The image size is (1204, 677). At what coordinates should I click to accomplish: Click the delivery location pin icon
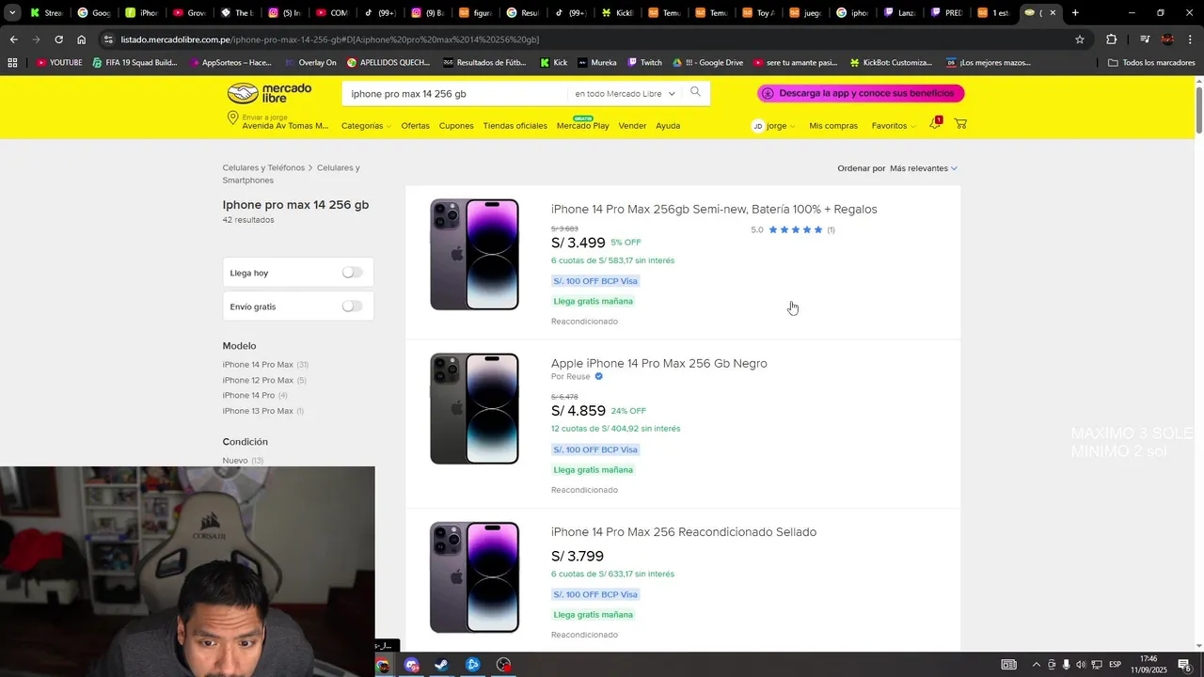point(232,118)
